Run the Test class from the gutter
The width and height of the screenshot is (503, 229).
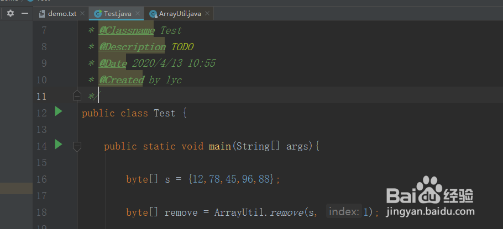coord(59,112)
